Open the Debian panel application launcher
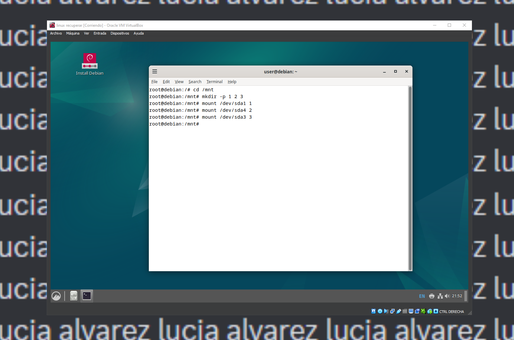 pyautogui.click(x=56, y=296)
